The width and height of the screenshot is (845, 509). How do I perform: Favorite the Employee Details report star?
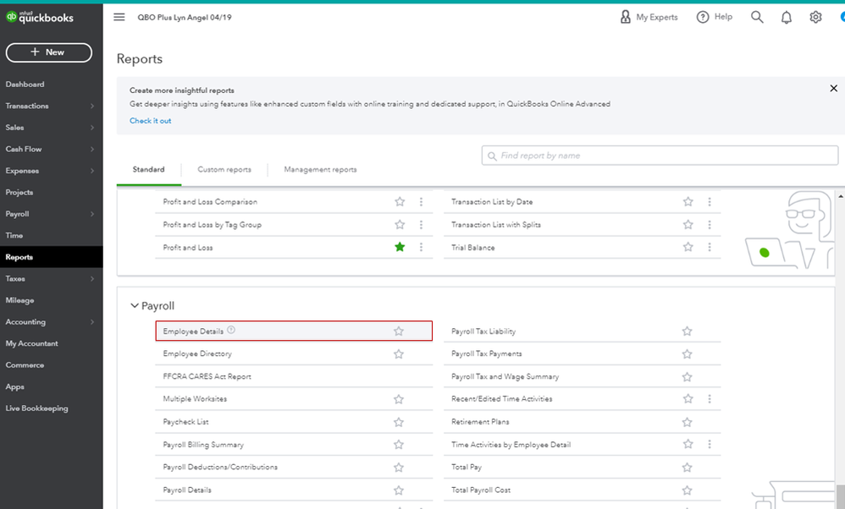399,331
